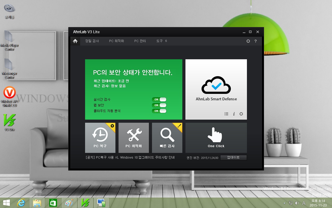
Task: Launch the PC 최적화 tools tile
Action: (x=134, y=138)
